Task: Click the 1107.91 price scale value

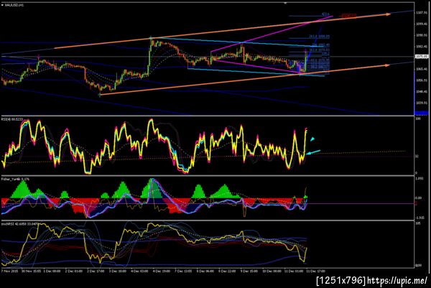Action: coord(422,13)
